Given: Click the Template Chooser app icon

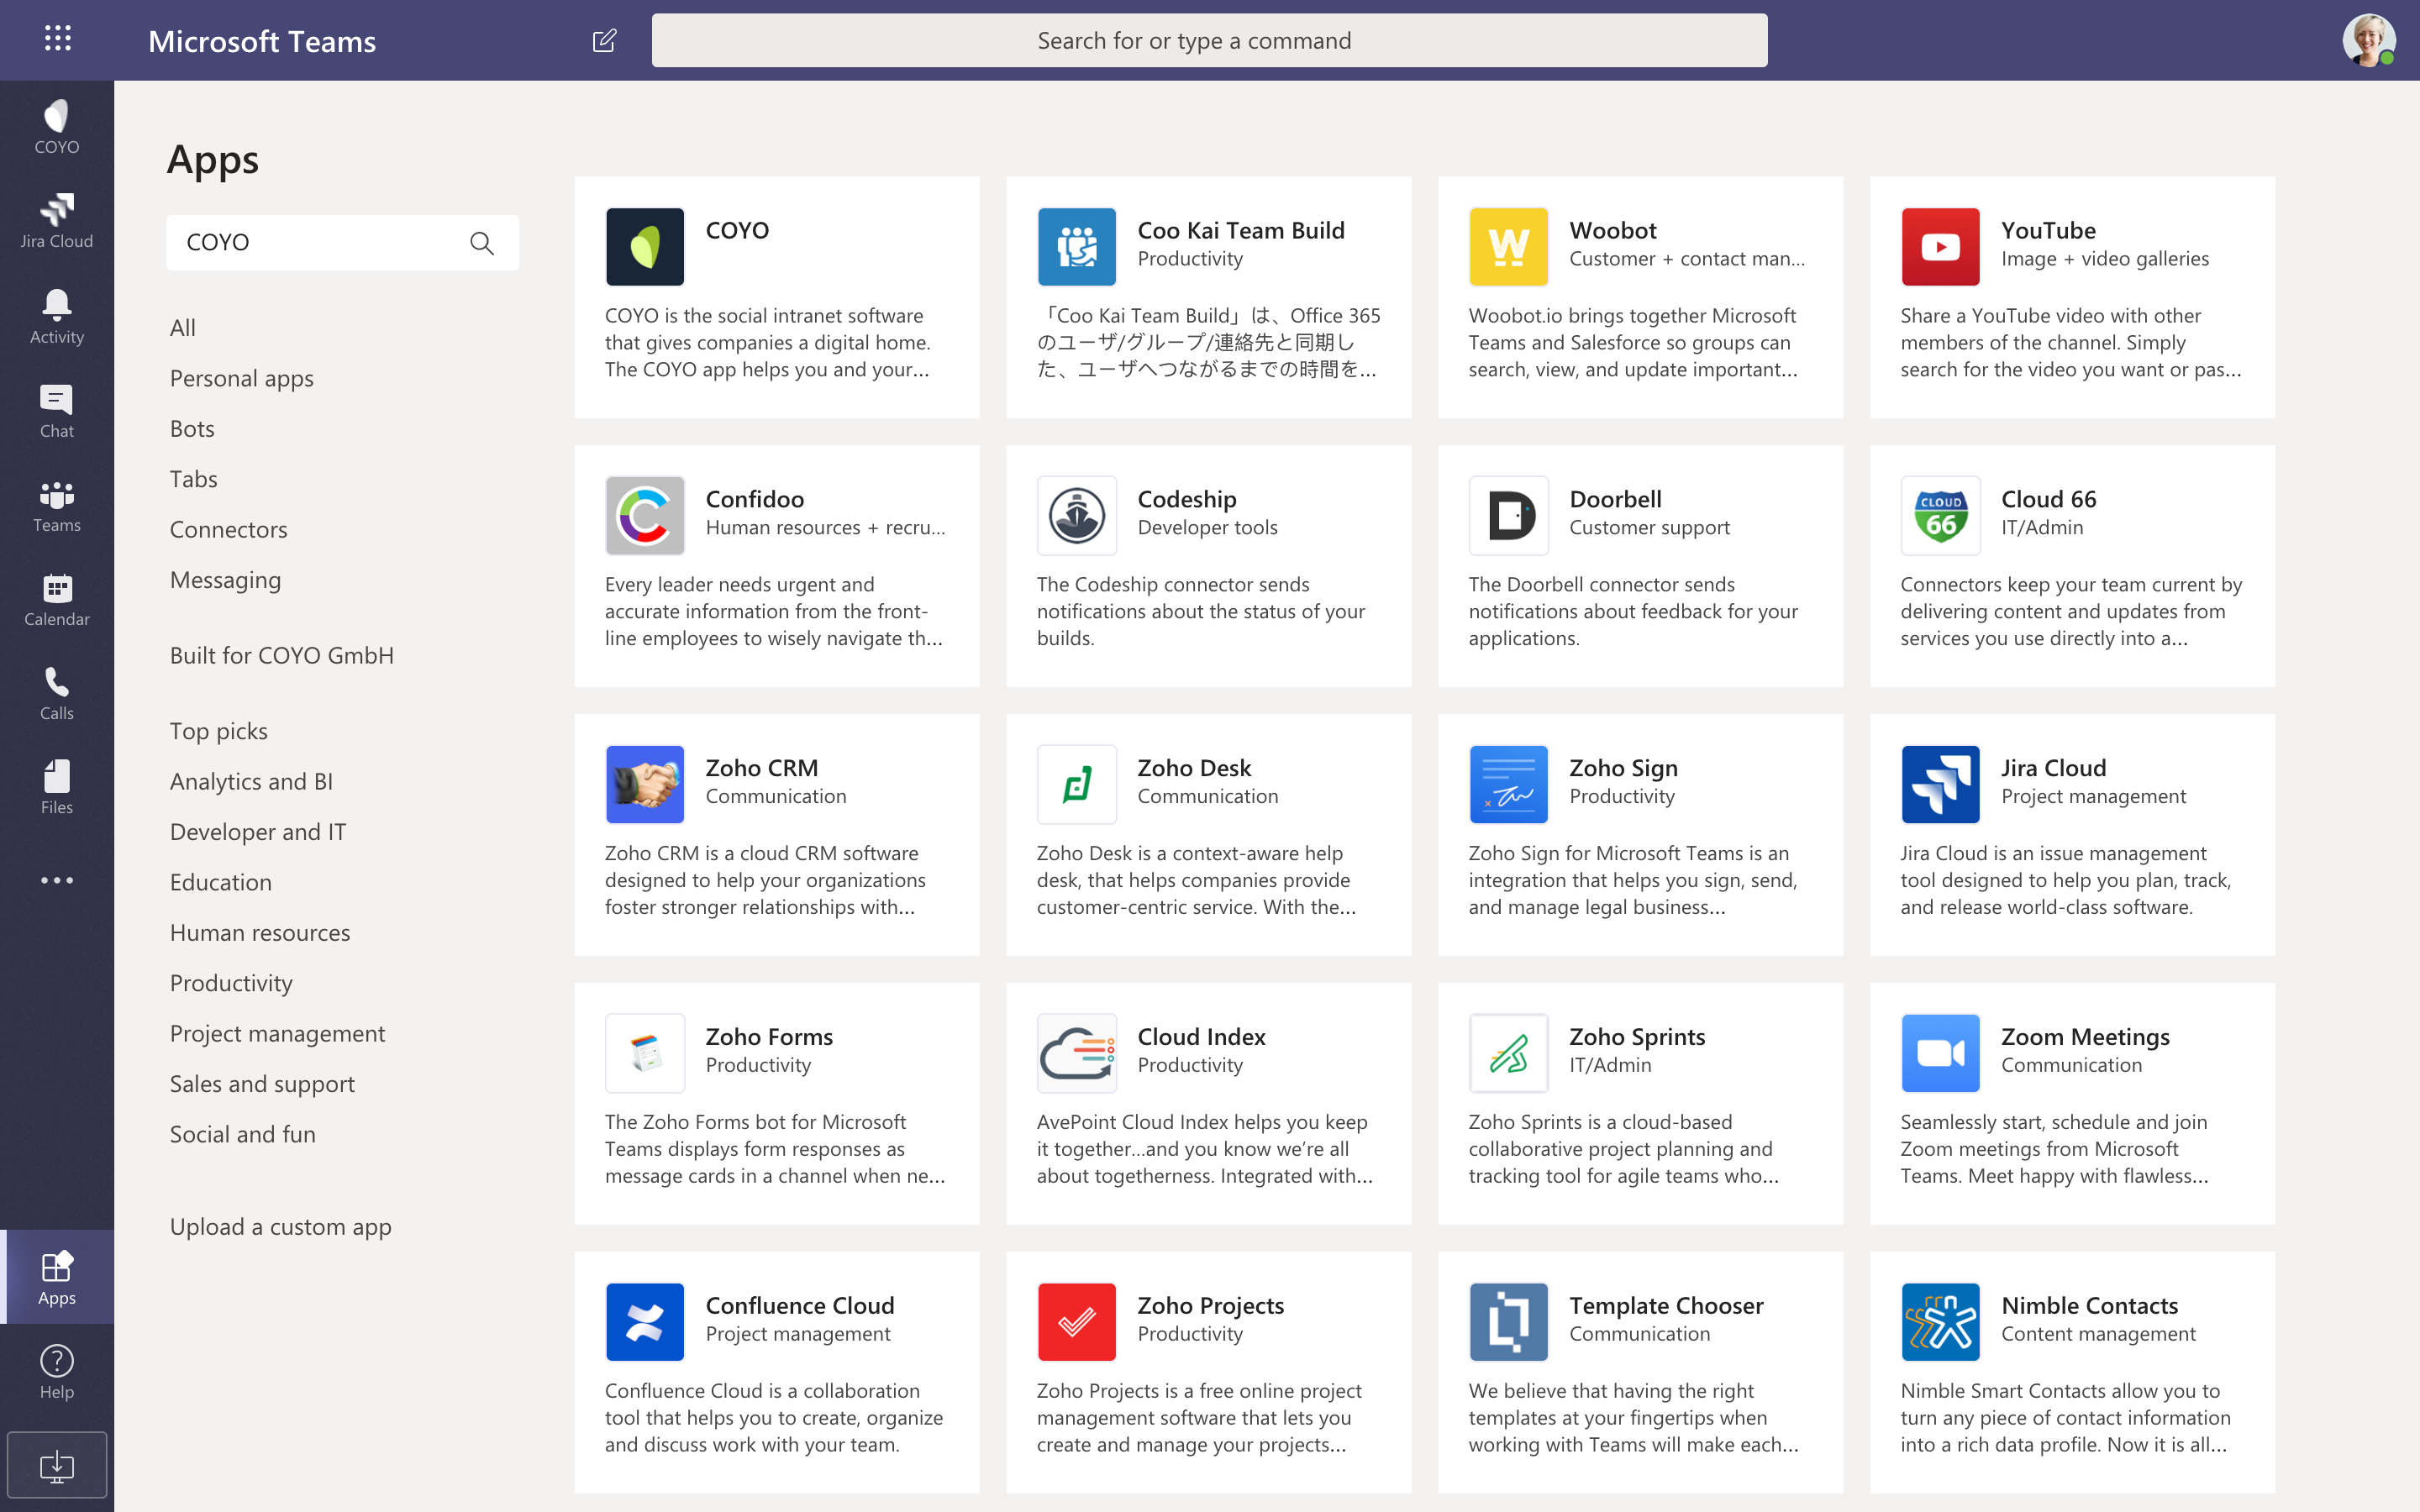Looking at the screenshot, I should [x=1509, y=1323].
